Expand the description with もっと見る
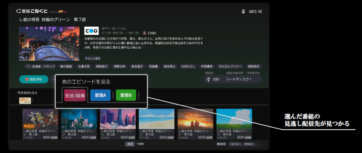This screenshot has width=362, height=153. (x=93, y=58)
